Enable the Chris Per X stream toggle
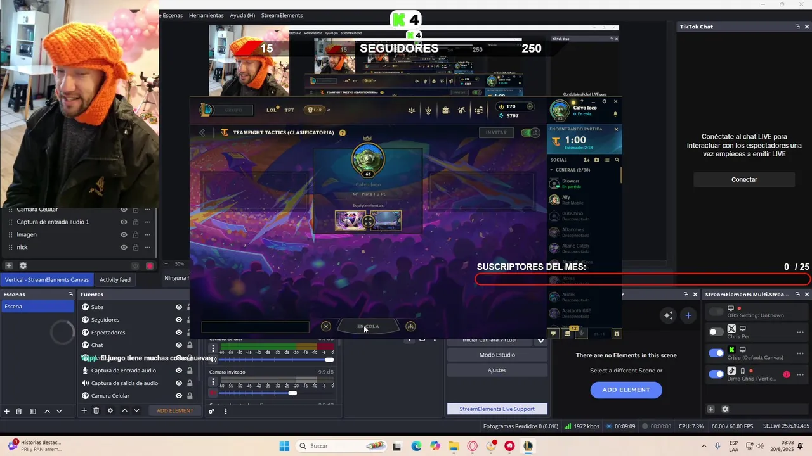812x456 pixels. (x=716, y=332)
